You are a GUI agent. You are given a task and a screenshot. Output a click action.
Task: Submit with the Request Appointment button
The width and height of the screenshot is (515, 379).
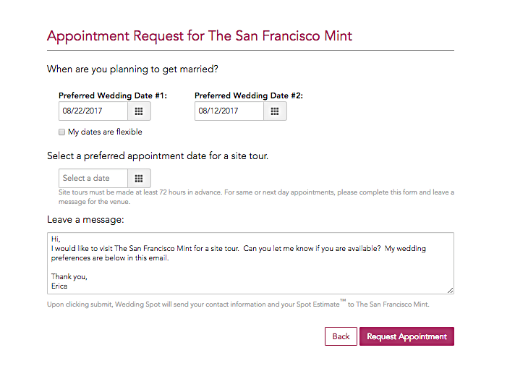407,336
